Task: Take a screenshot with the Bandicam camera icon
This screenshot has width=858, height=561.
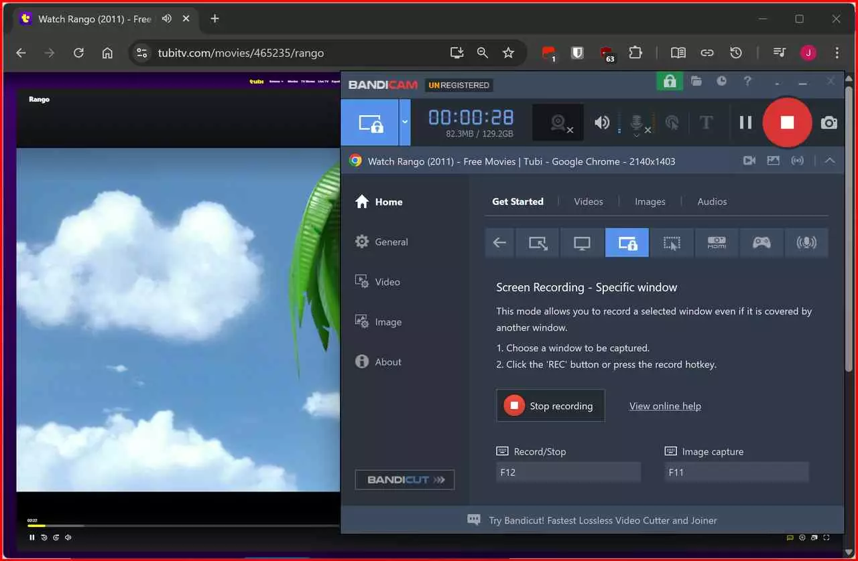Action: (829, 123)
